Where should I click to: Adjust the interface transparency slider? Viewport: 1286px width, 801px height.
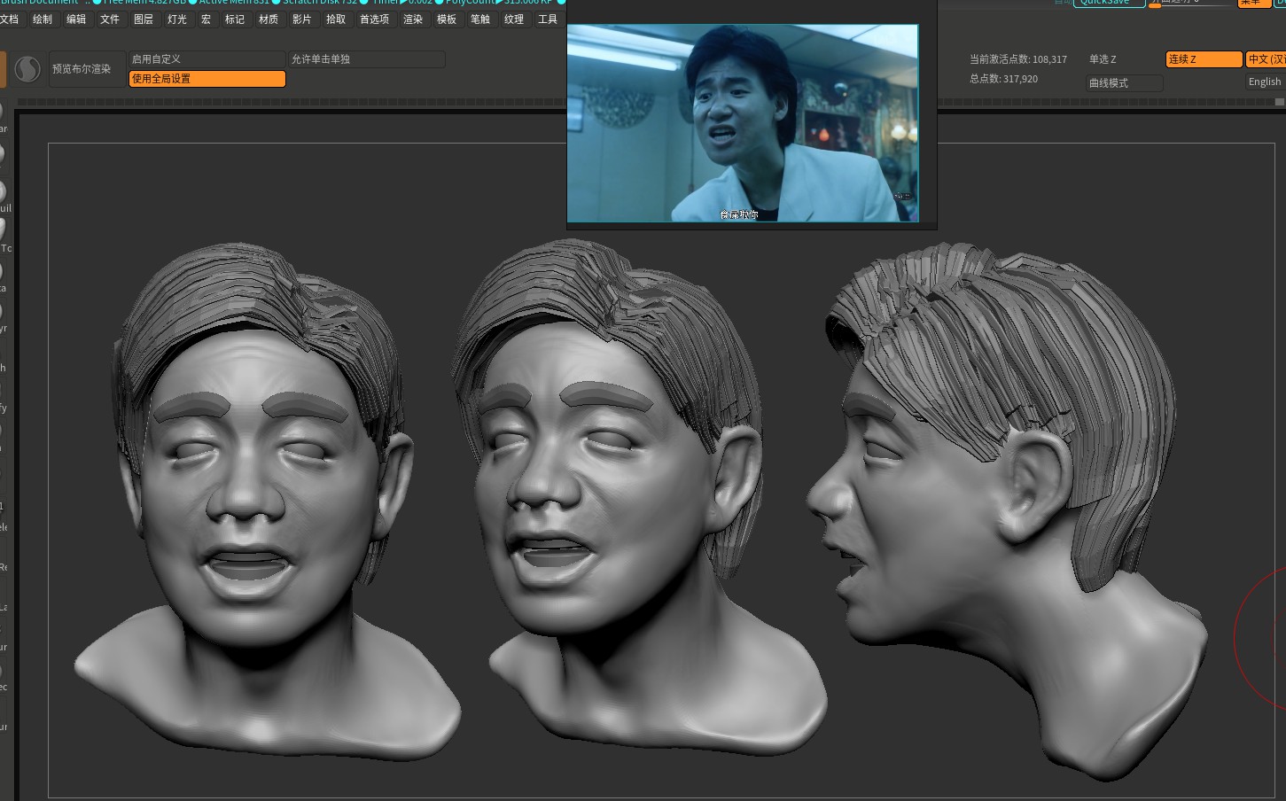click(1191, 3)
